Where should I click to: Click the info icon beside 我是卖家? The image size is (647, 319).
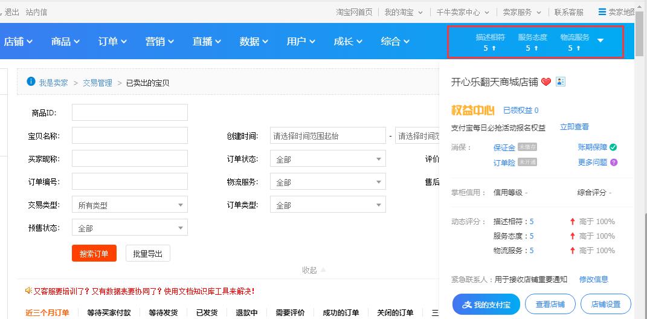pos(31,82)
